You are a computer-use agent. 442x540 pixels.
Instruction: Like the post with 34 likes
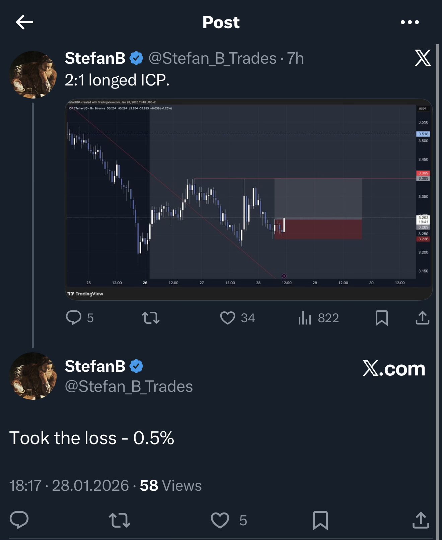(x=228, y=317)
